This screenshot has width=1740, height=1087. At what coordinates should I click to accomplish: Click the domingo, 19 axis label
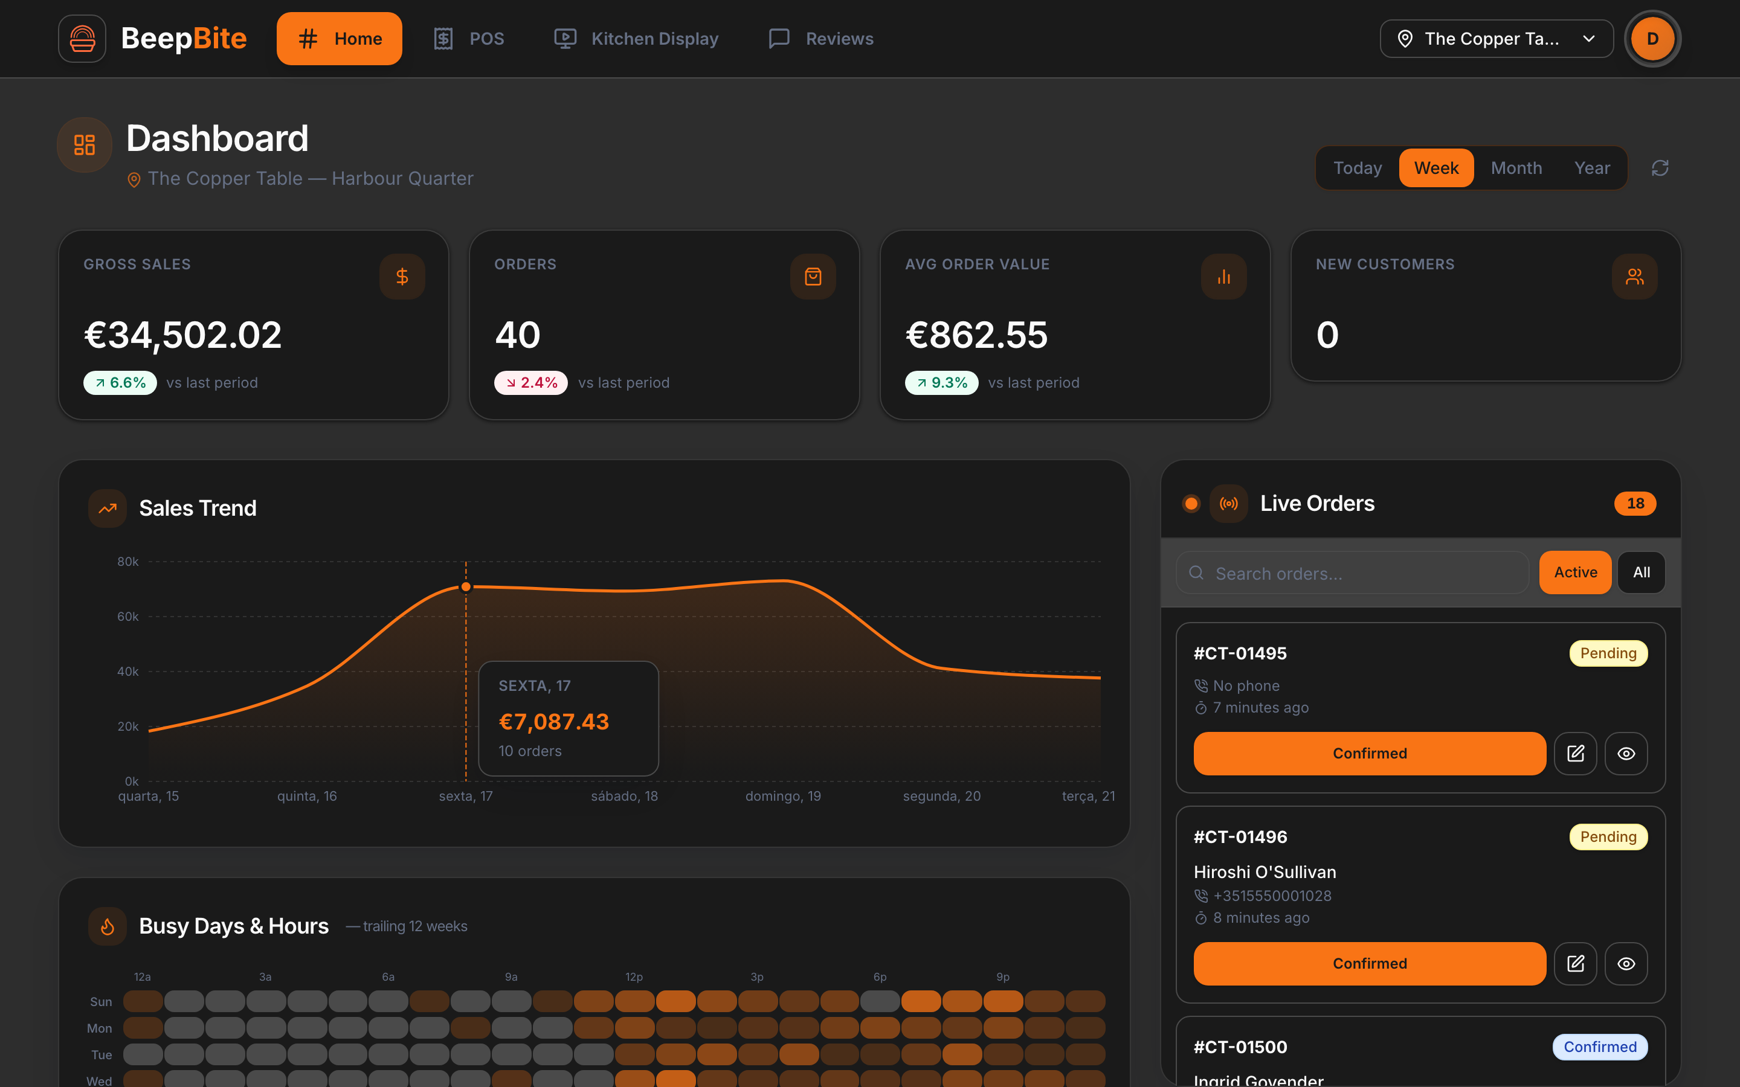pyautogui.click(x=783, y=796)
